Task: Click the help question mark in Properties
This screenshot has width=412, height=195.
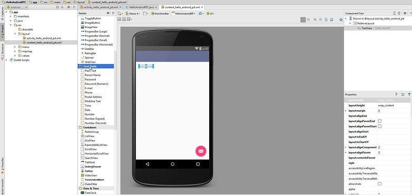Action: tap(396, 94)
